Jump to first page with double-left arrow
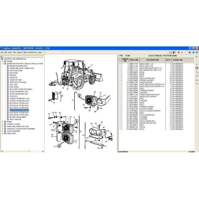This screenshot has width=199, height=199. click(x=179, y=52)
